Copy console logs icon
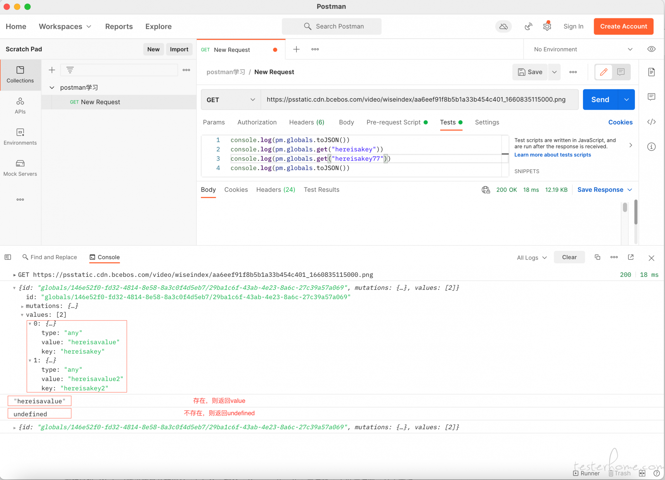 pyautogui.click(x=597, y=257)
